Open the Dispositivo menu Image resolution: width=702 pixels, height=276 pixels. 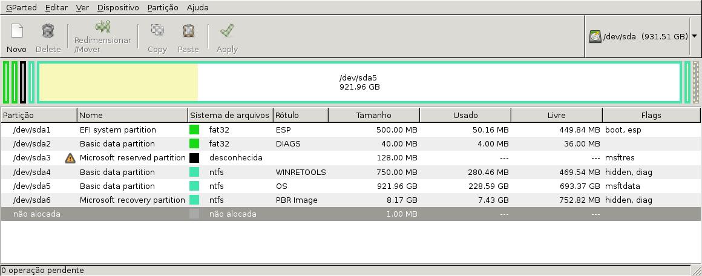[x=117, y=7]
